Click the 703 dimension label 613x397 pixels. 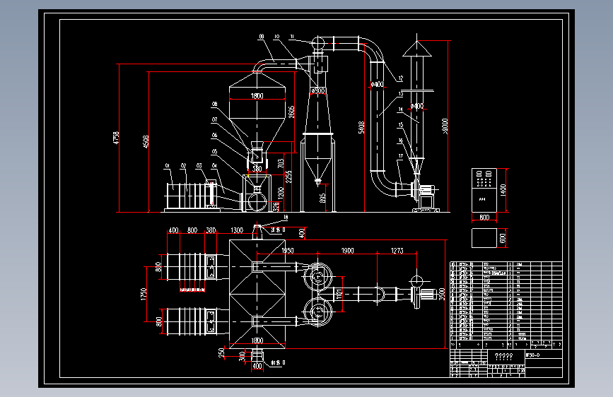(x=281, y=163)
